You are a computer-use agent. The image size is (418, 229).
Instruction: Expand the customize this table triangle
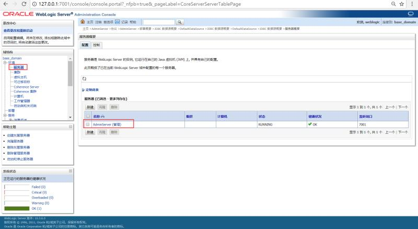(83, 90)
